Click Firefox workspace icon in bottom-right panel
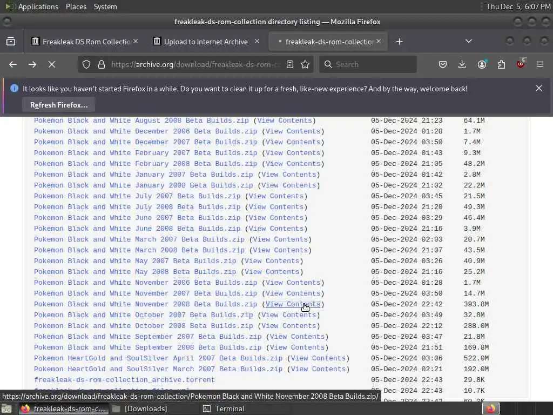Screen dimensions: 553x415 (x=490, y=409)
